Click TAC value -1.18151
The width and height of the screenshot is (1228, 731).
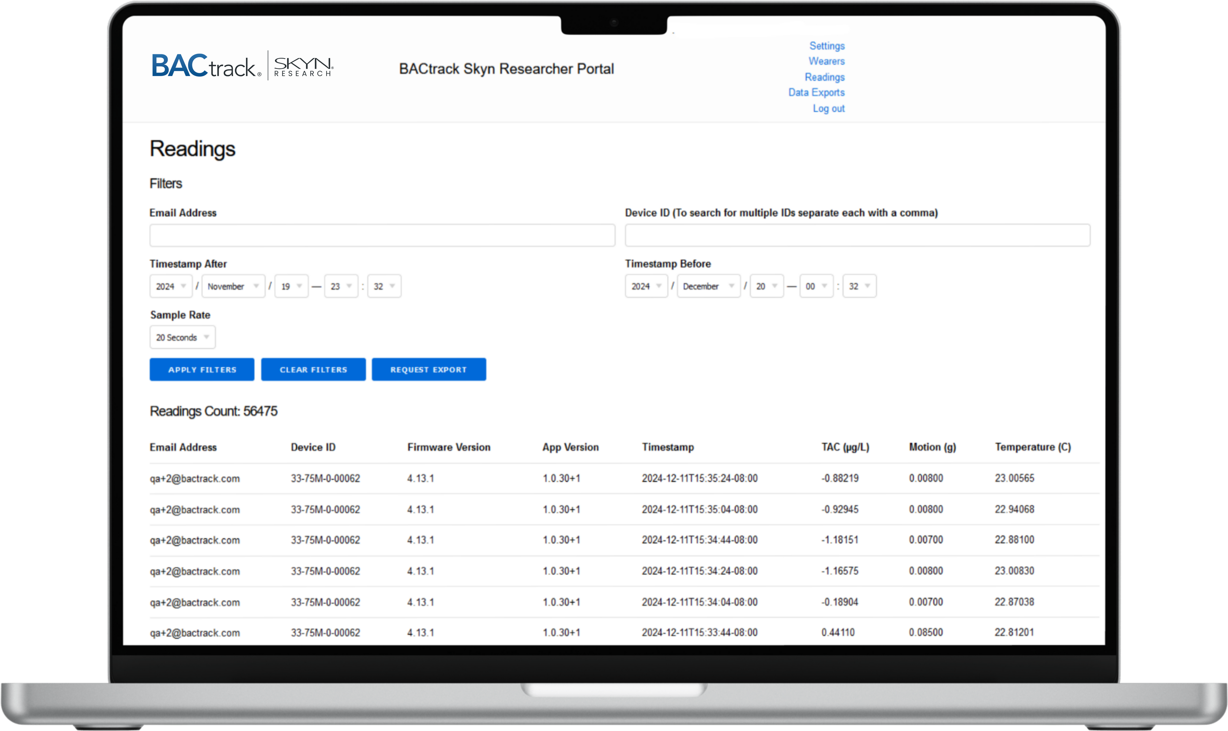coord(840,540)
